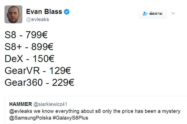This screenshot has width=187, height=124.
Task: Click @evleaks mention in quoted tweet
Action: (21, 111)
